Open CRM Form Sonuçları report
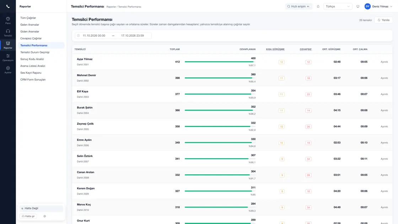The image size is (398, 224). tap(33, 80)
